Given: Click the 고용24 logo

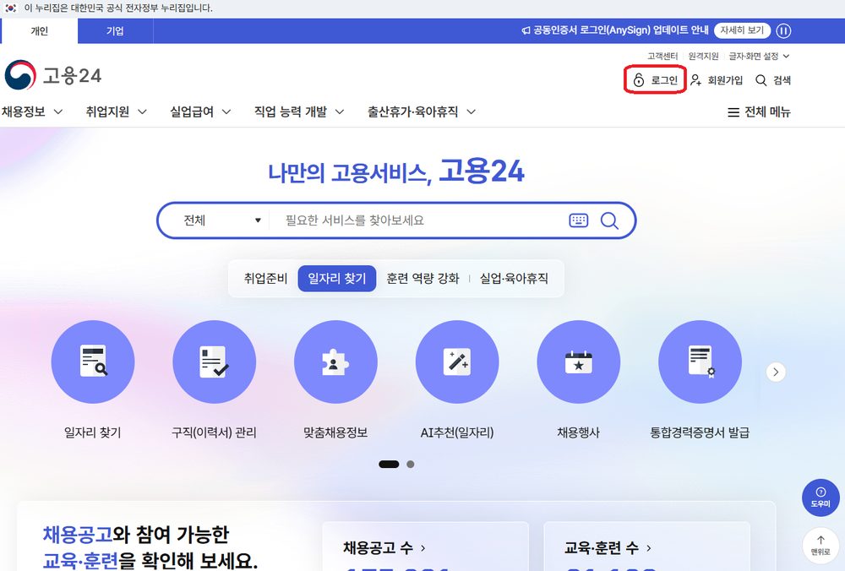Looking at the screenshot, I should 52,75.
